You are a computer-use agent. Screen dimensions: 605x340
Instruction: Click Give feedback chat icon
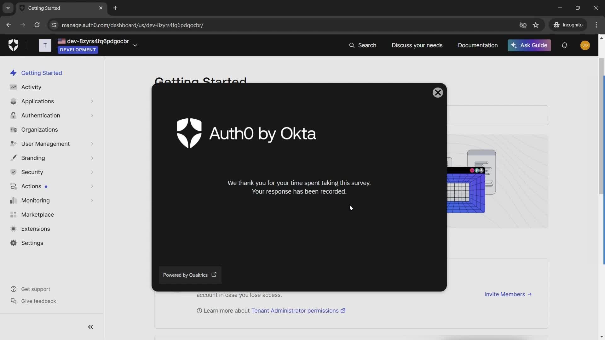[13, 301]
